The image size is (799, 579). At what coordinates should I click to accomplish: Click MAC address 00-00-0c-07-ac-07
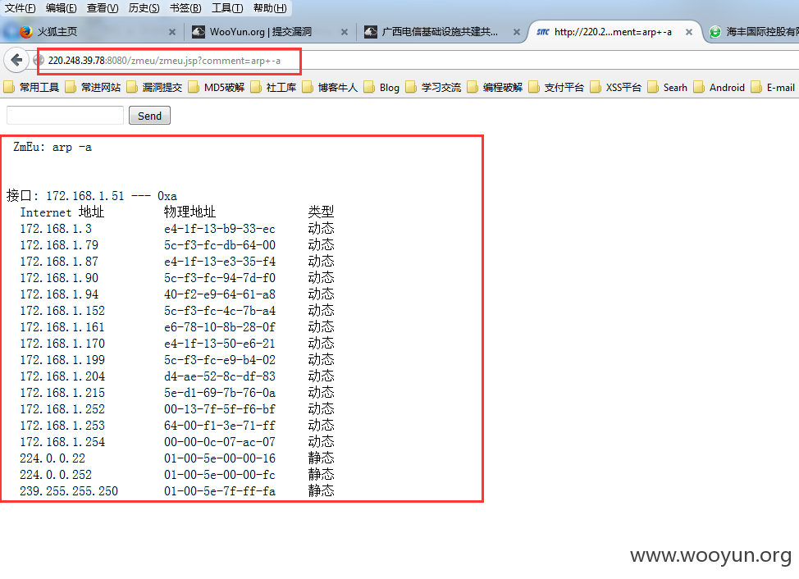tap(220, 441)
